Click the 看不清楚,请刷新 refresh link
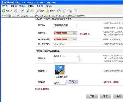The width and height of the screenshot is (123, 102). tap(111, 82)
